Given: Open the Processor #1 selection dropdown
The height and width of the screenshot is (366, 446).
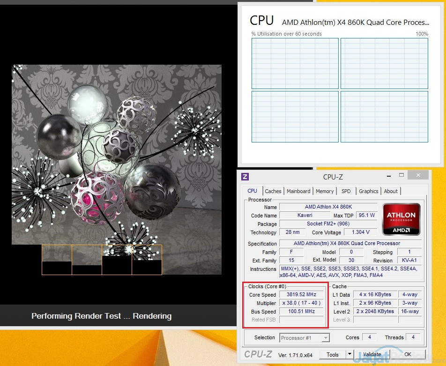Looking at the screenshot, I should (305, 337).
